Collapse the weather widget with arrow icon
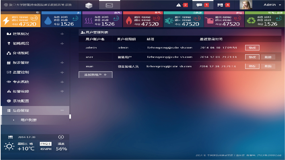285x160 pixels. coord(61,137)
